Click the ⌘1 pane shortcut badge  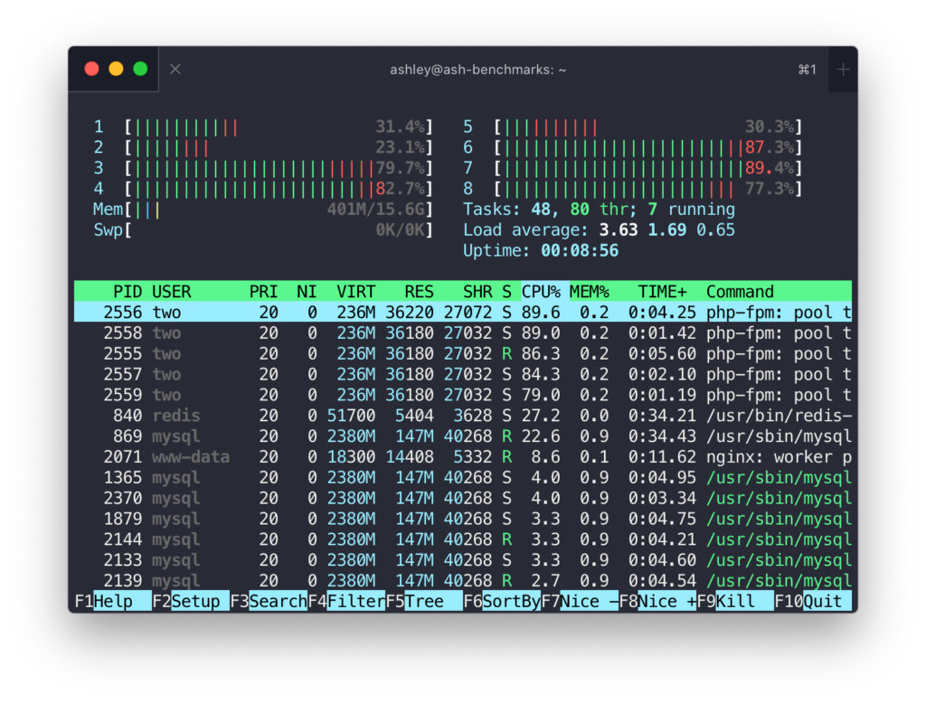(x=806, y=69)
